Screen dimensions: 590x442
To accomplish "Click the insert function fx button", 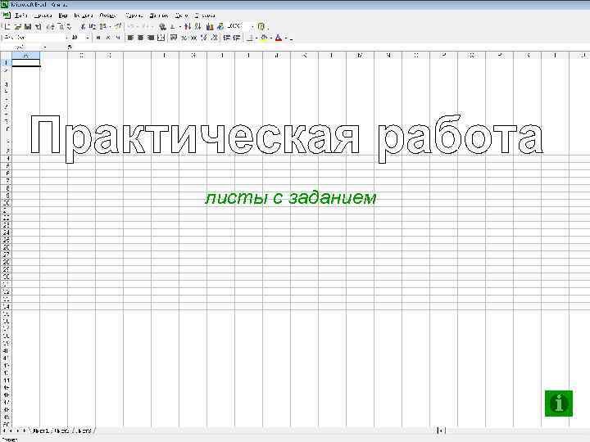I will [69, 47].
